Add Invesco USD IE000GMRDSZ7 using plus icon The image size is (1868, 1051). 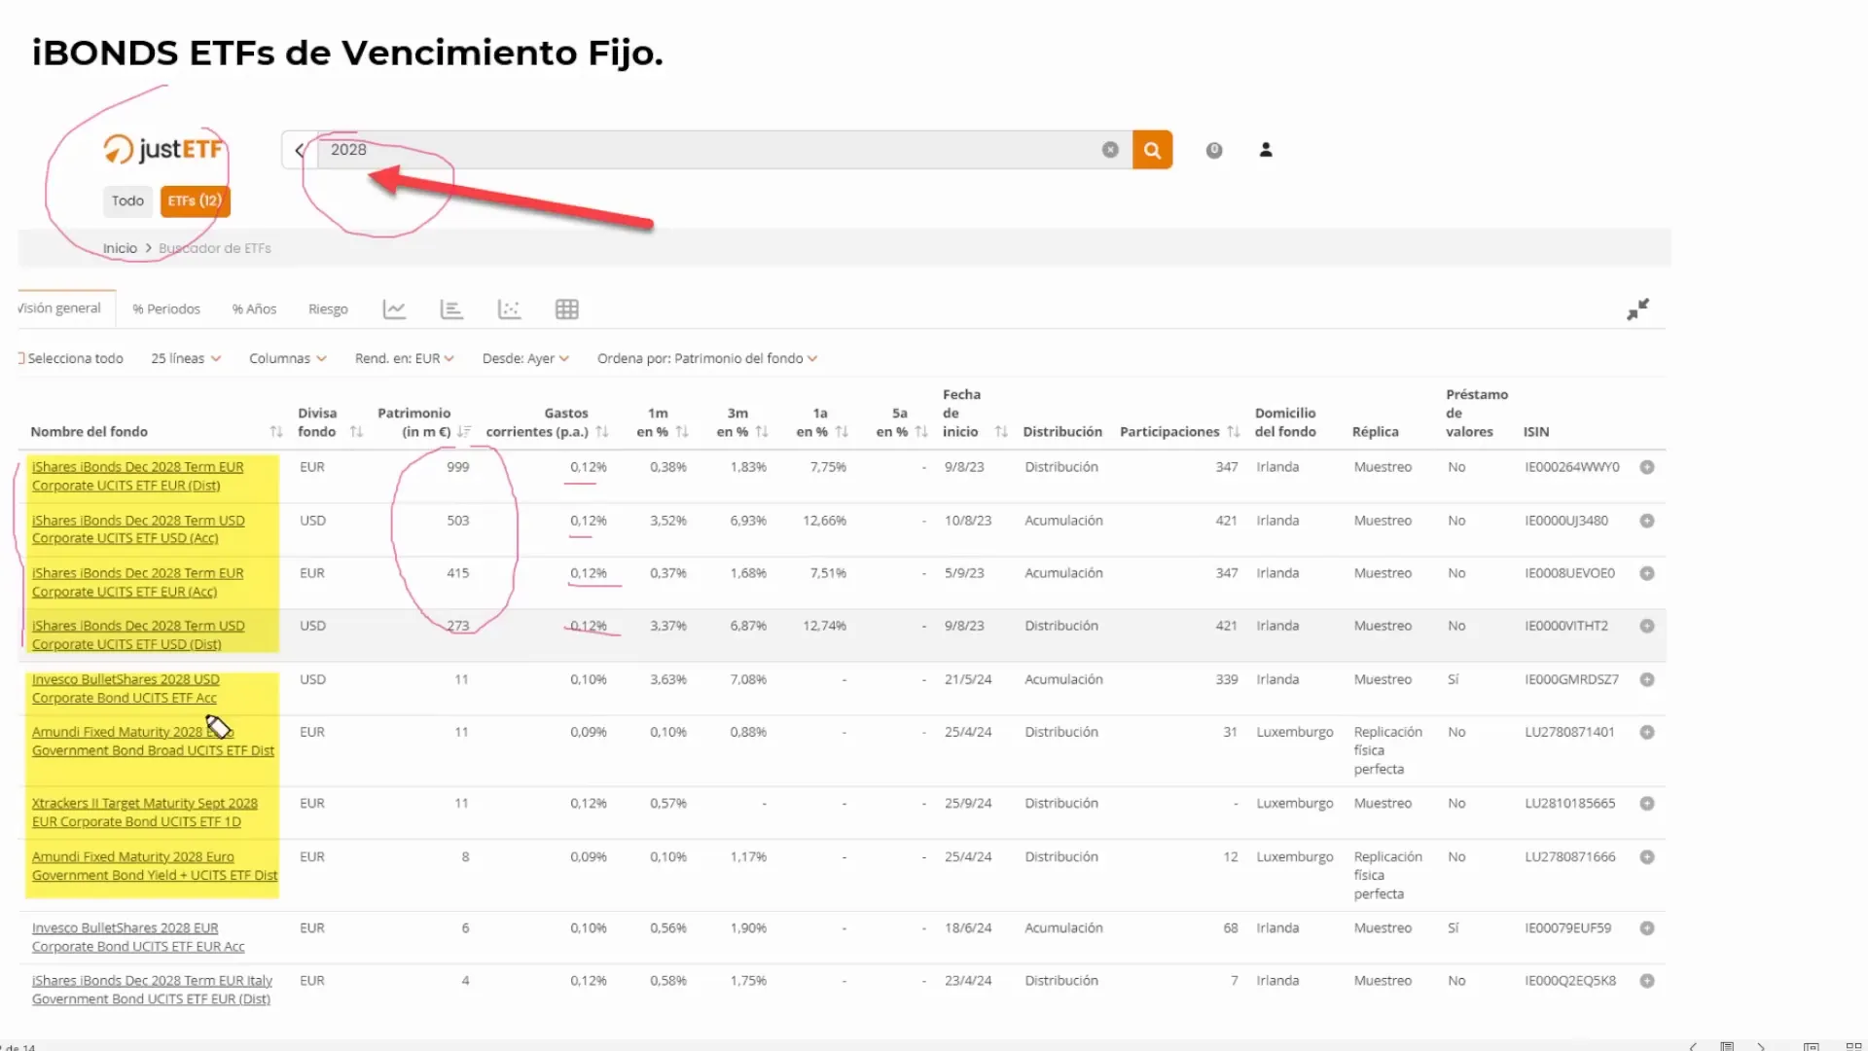1647,679
